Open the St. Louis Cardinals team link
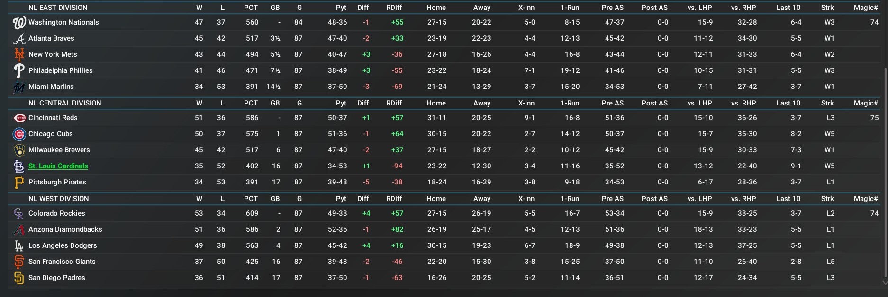This screenshot has height=297, width=888. click(58, 166)
